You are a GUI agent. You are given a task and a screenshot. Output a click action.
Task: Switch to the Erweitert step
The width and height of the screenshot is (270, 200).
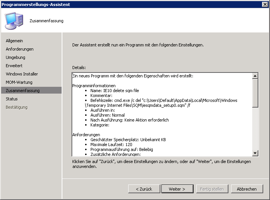pyautogui.click(x=14, y=66)
